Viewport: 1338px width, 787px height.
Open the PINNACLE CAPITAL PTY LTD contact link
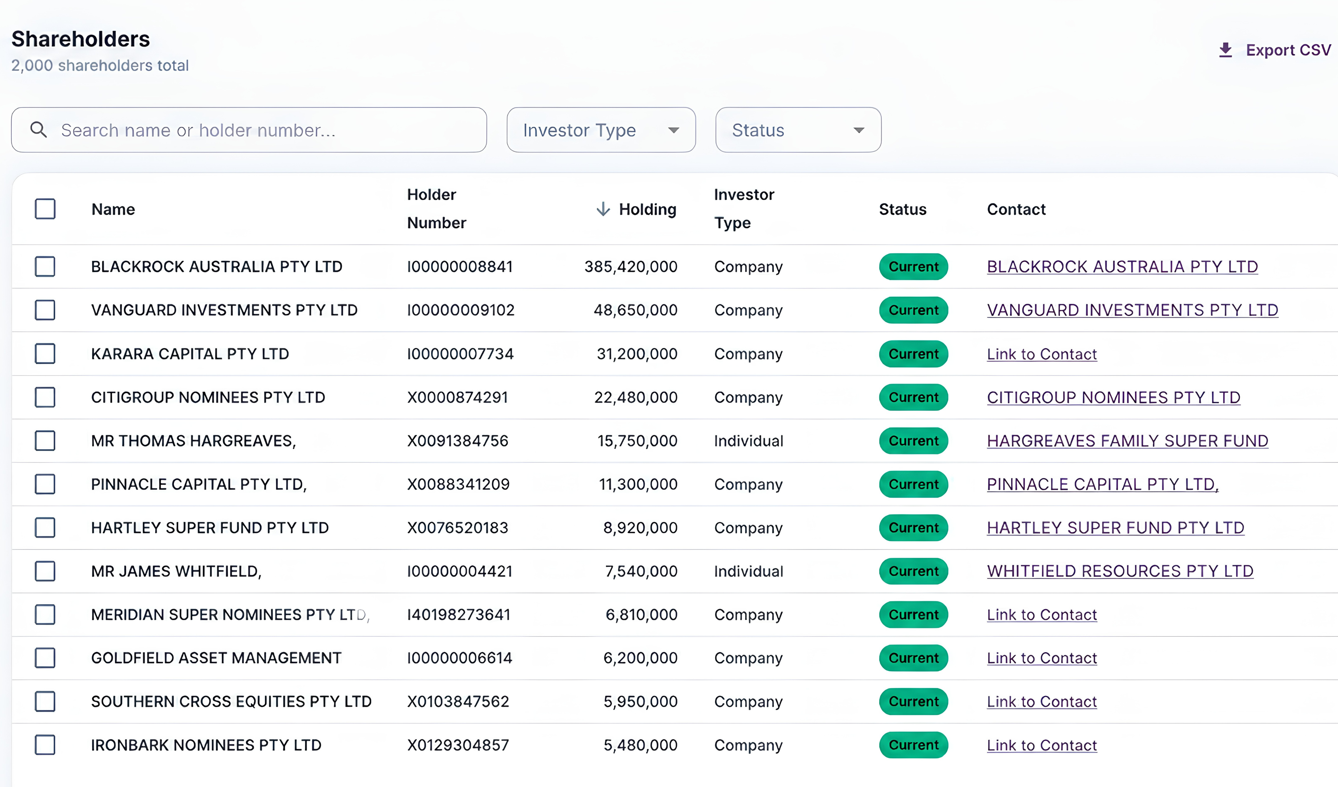coord(1103,484)
